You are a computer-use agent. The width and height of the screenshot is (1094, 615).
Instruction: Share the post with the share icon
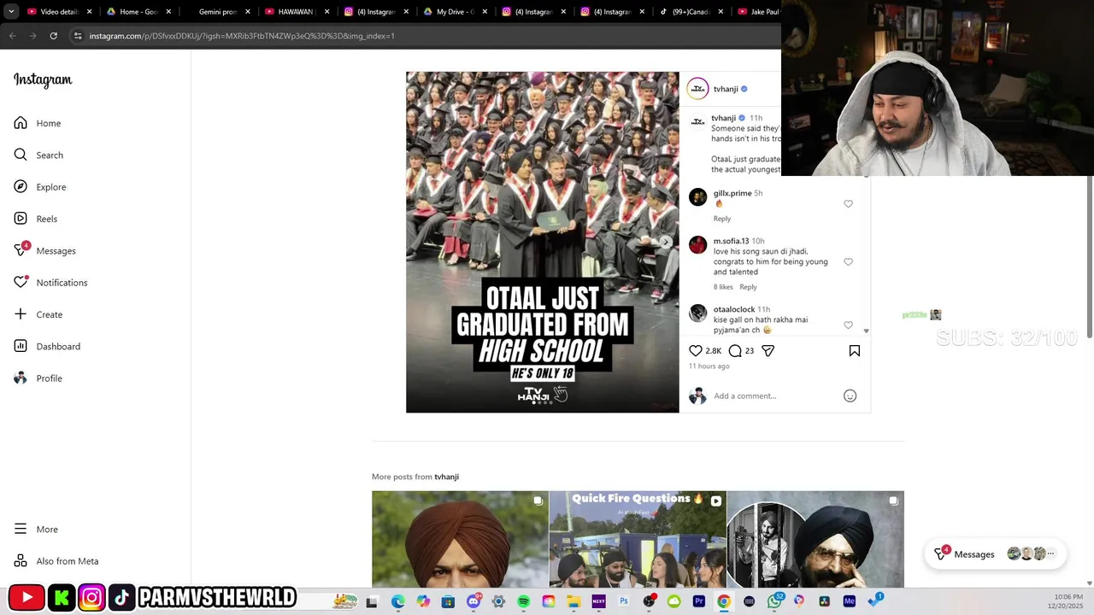point(768,350)
